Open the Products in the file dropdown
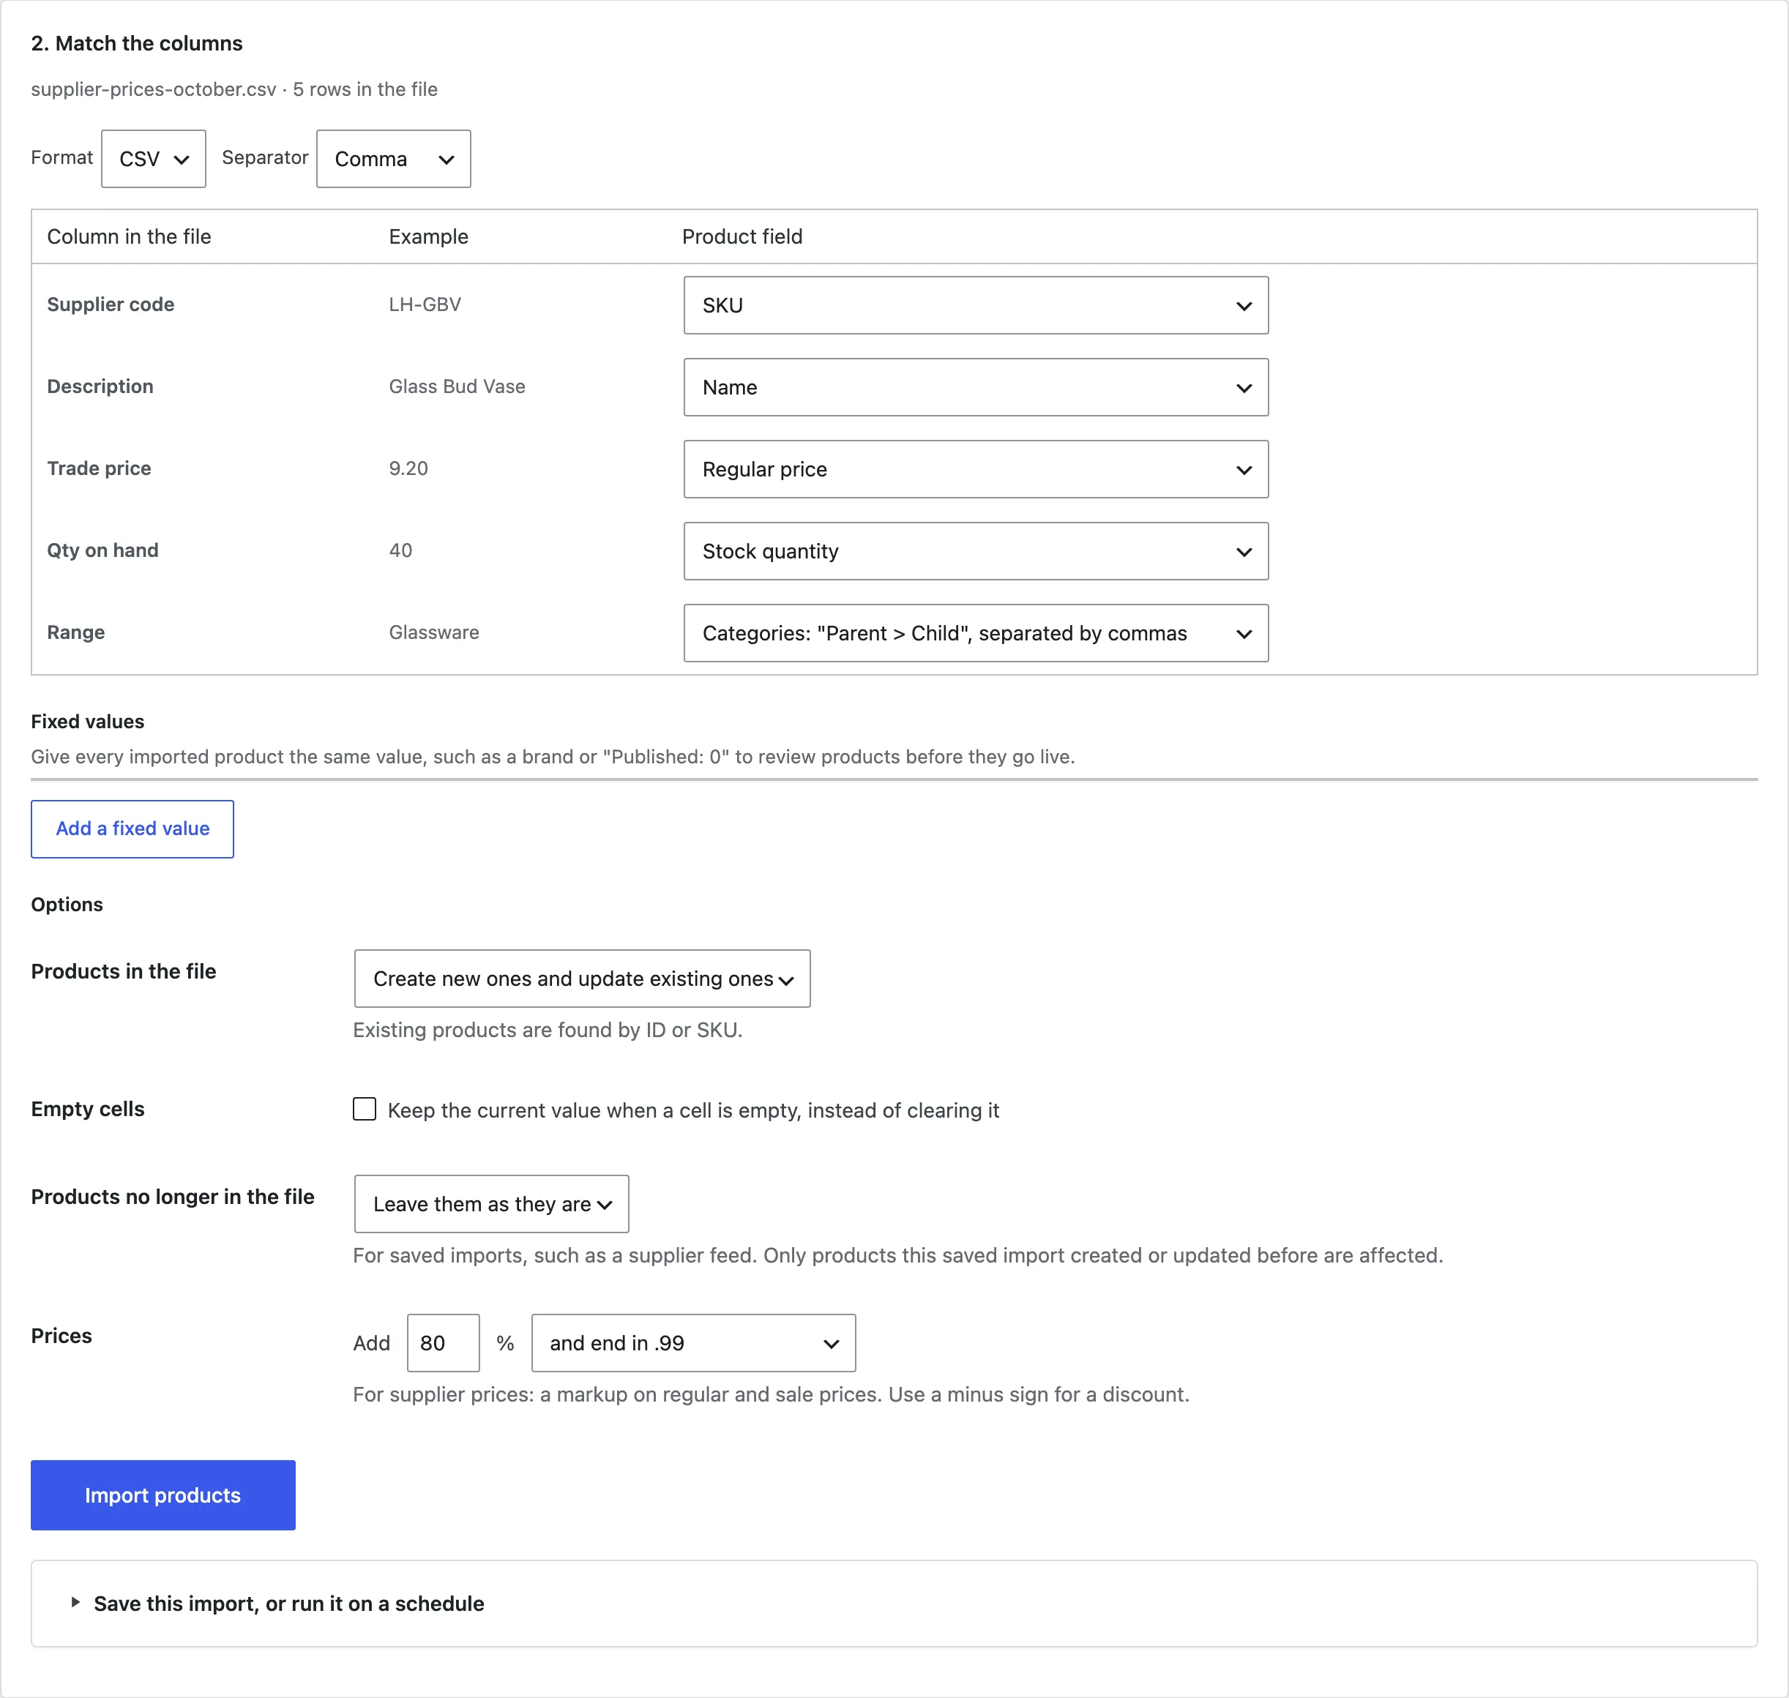Viewport: 1789px width, 1698px height. 582,979
